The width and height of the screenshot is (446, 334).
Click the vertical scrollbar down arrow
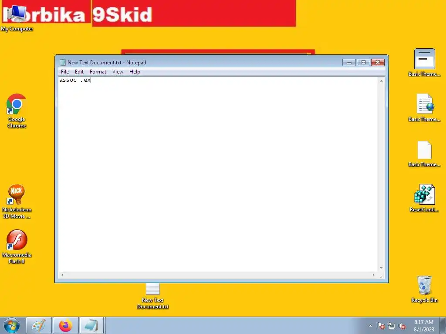tap(381, 268)
